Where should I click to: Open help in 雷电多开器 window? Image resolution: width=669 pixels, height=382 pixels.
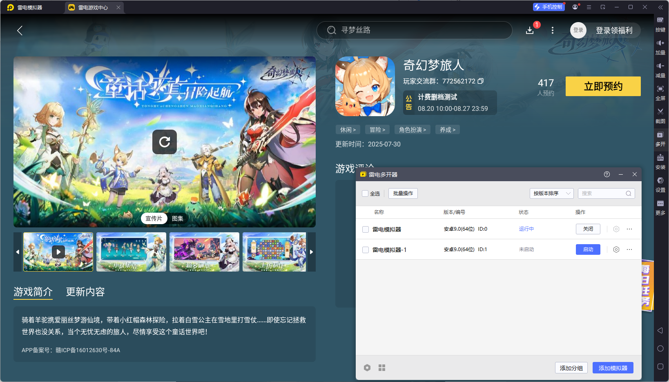click(607, 174)
